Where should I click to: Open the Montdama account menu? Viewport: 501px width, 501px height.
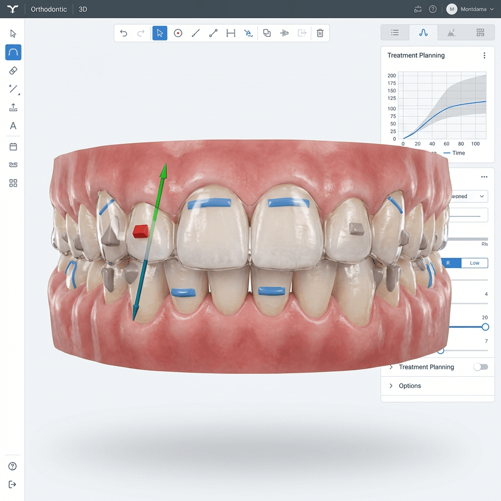click(471, 9)
